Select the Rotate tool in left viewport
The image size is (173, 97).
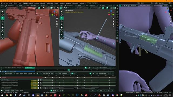pyautogui.click(x=2, y=21)
